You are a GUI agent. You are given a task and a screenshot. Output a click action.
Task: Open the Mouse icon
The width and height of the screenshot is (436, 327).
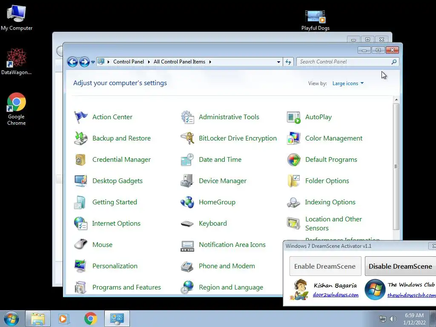coord(80,245)
